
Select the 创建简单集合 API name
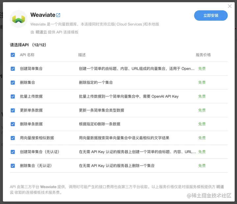coord(31,69)
